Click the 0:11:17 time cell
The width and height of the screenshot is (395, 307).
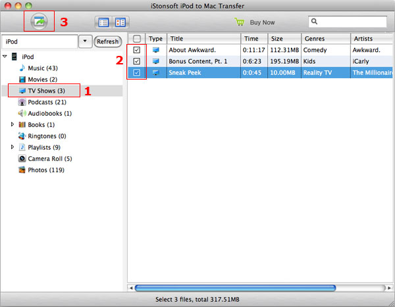[253, 50]
